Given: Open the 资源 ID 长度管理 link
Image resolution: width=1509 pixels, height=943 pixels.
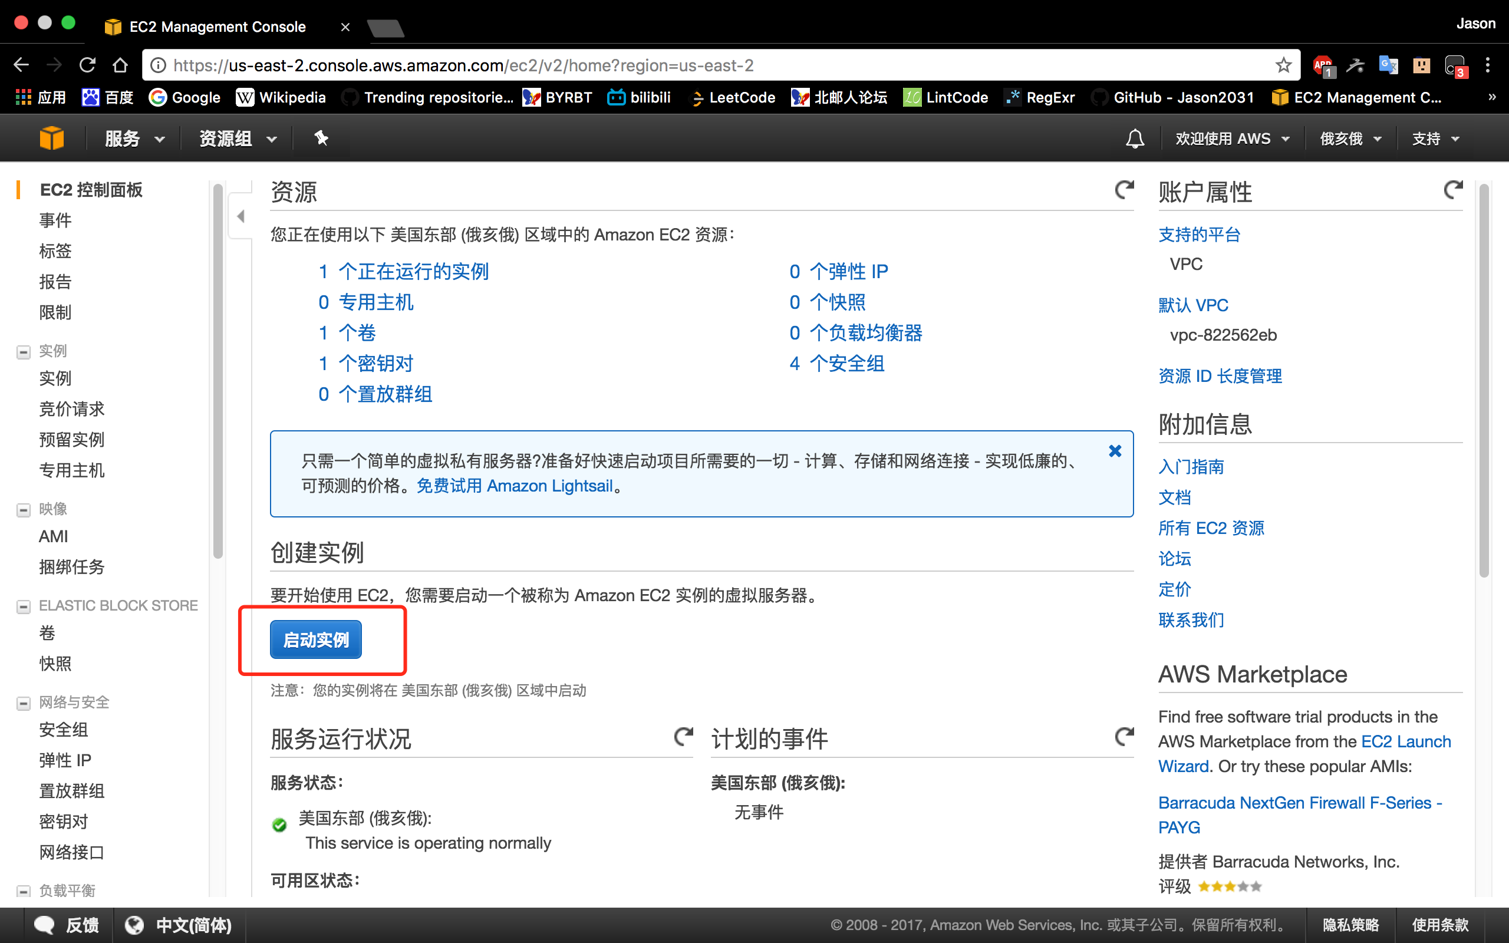Looking at the screenshot, I should pyautogui.click(x=1220, y=375).
